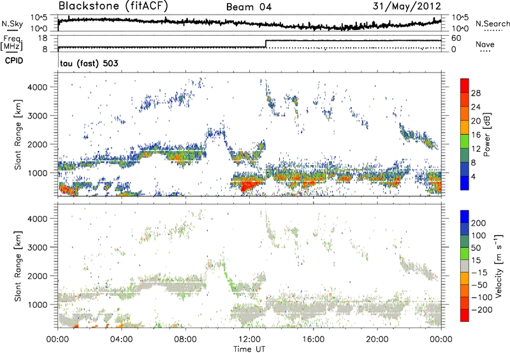510x353 pixels.
Task: Click the 'Blackstone (fitACF)' plot title
Action: pos(113,6)
